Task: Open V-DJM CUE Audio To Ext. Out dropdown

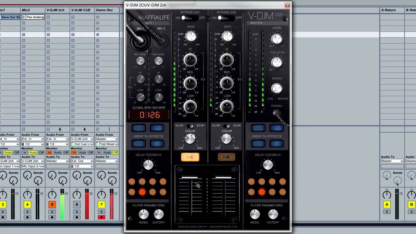Action: coord(82,161)
